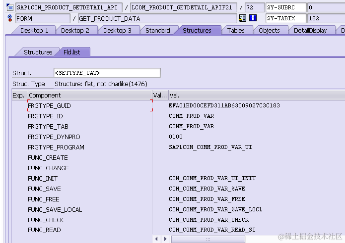The image size is (345, 243).
Task: Click the SY-TABIX variable field
Action: tap(286, 18)
